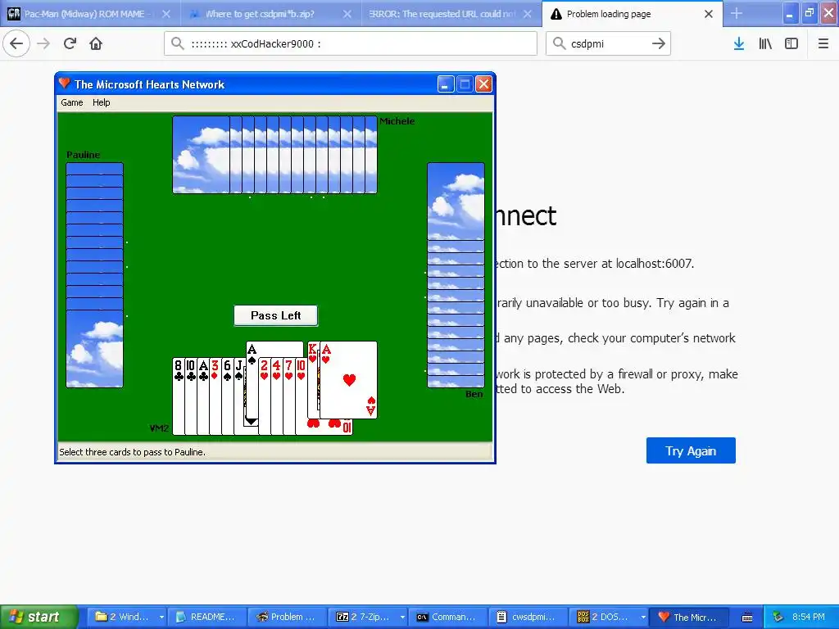Select the 3 of diamonds card
The width and height of the screenshot is (839, 629).
(x=215, y=396)
